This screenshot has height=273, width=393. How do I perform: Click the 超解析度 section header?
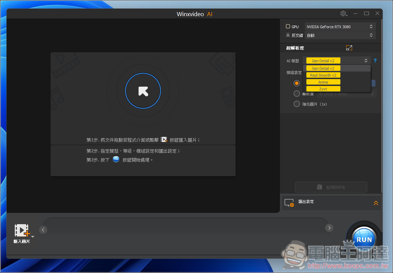(295, 48)
